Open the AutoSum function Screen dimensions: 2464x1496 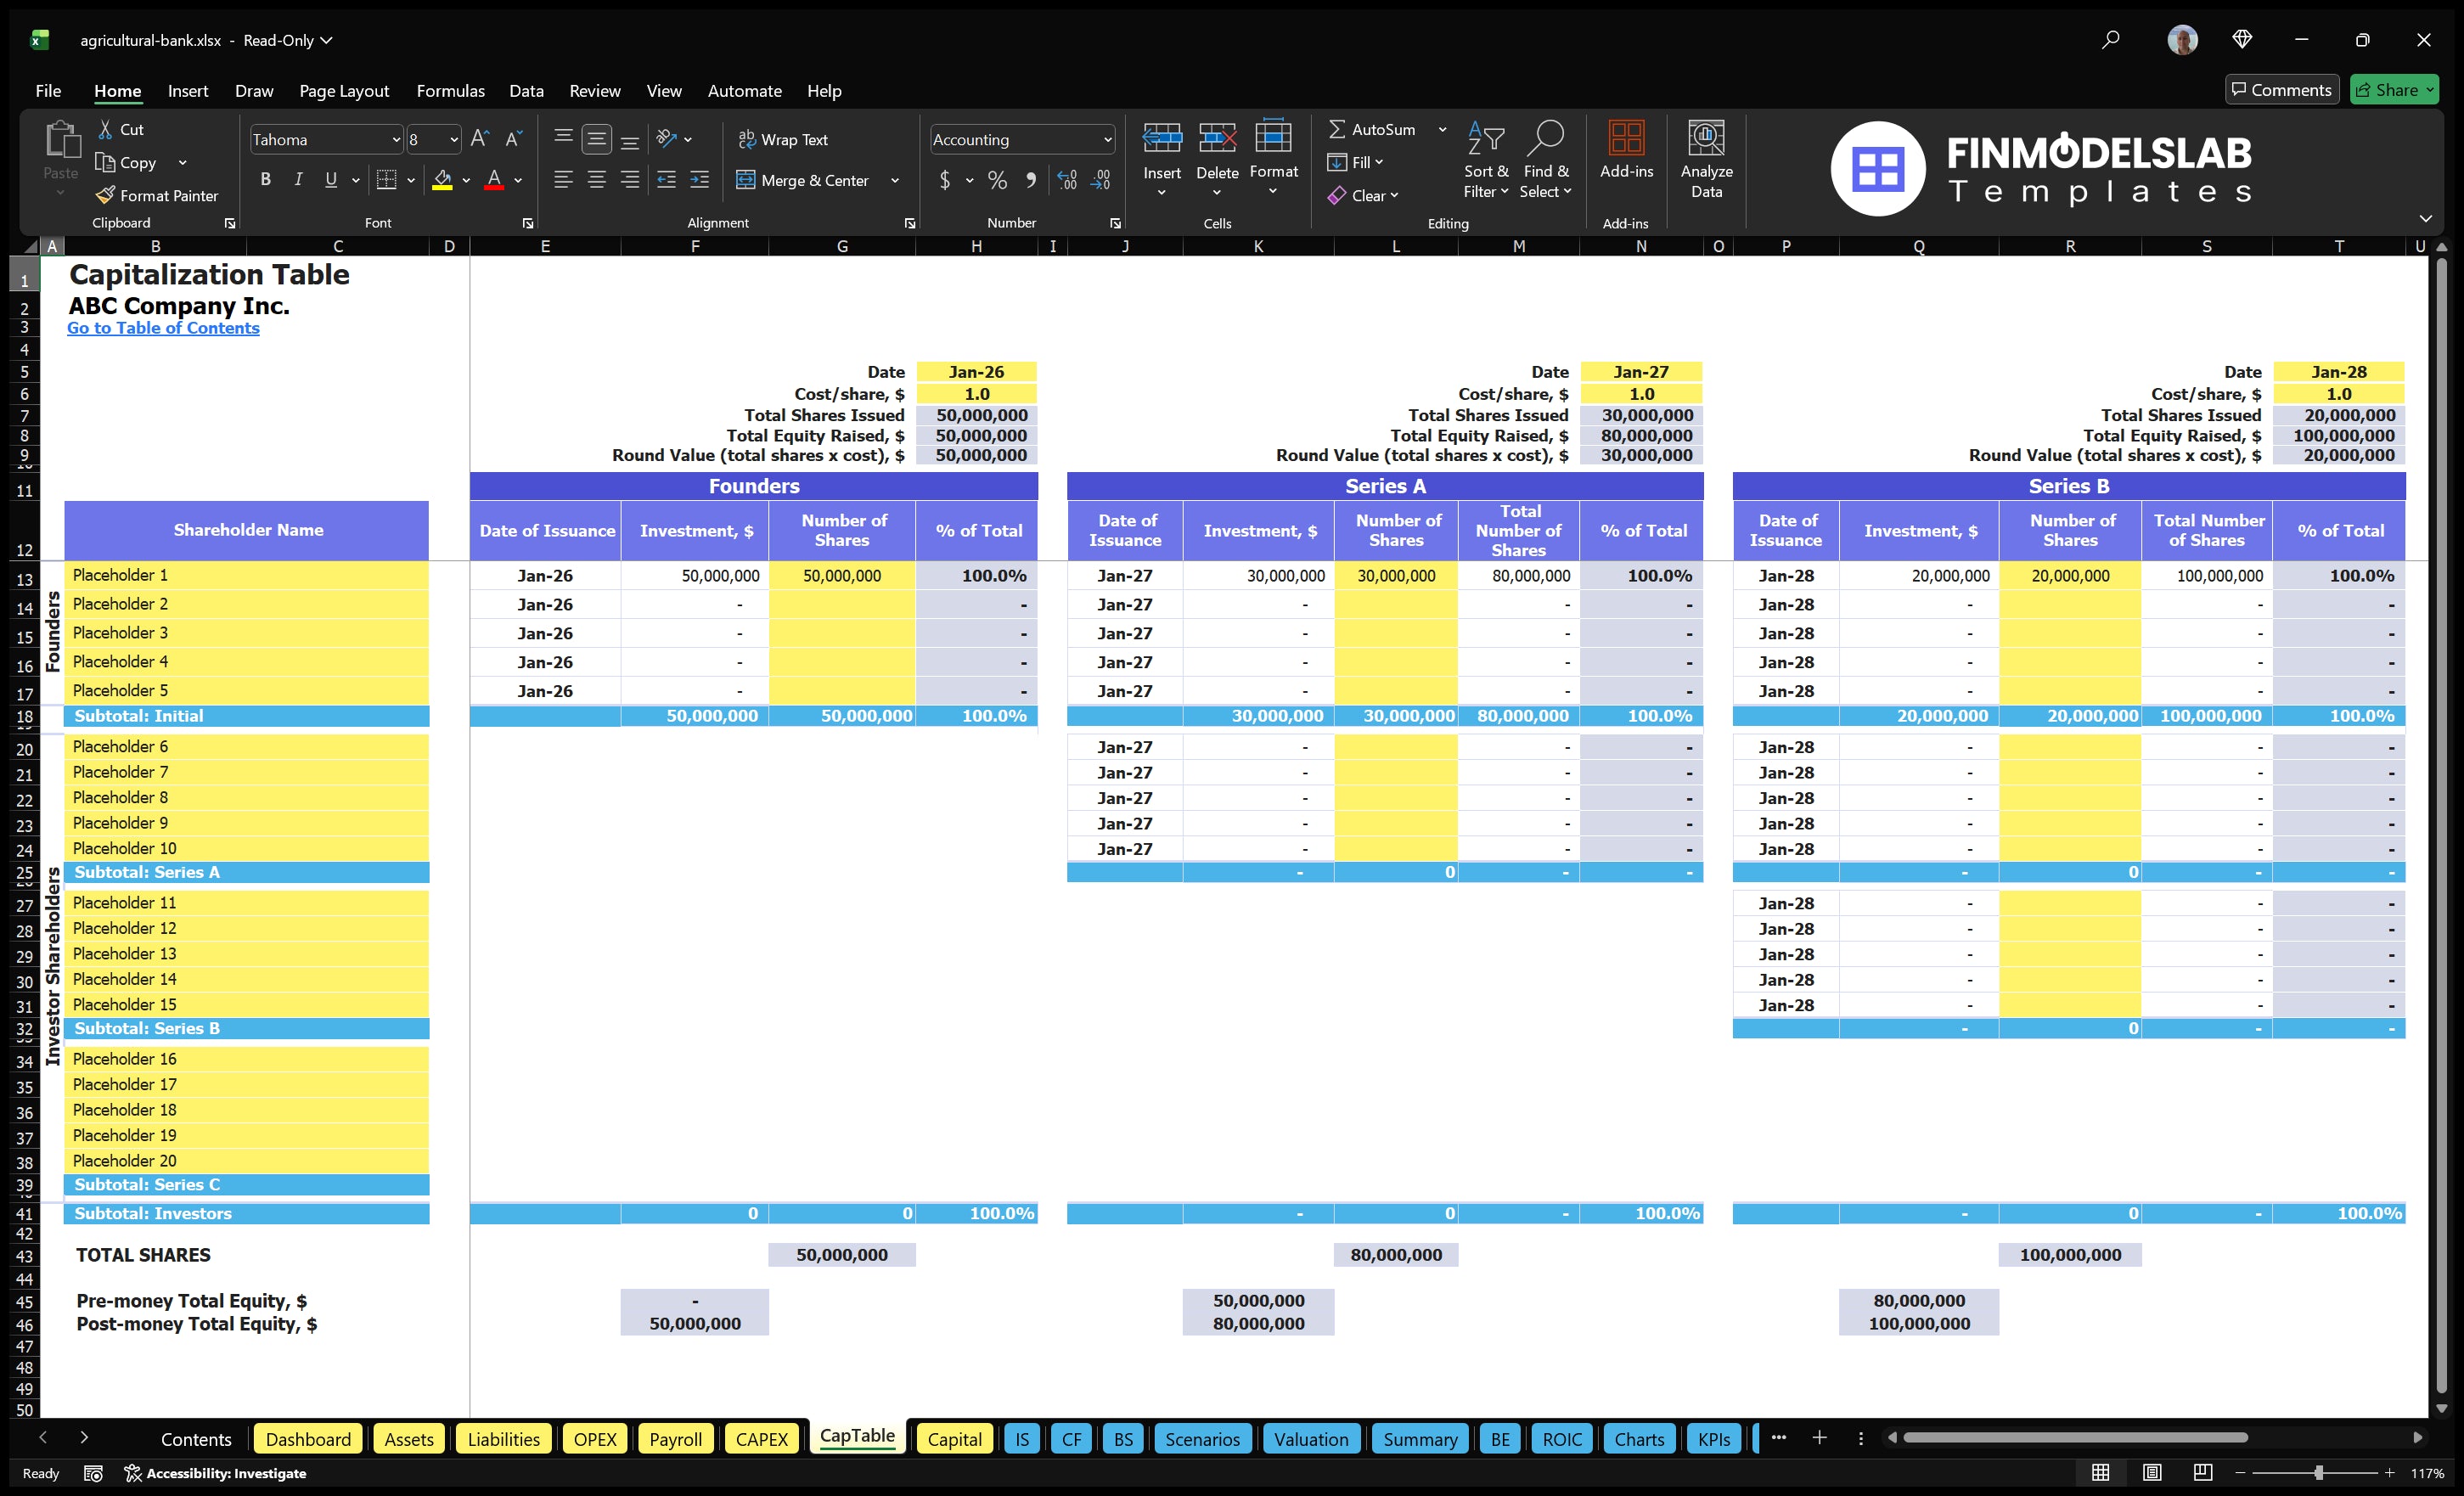tap(1376, 128)
